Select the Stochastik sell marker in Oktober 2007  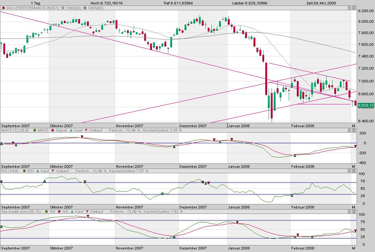(88, 216)
